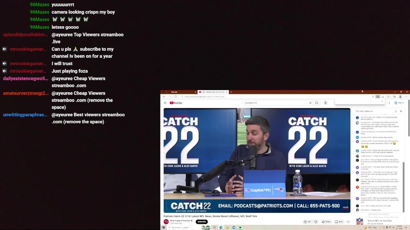Go to the YouTube home logo
The height and width of the screenshot is (230, 410).
pyautogui.click(x=176, y=103)
